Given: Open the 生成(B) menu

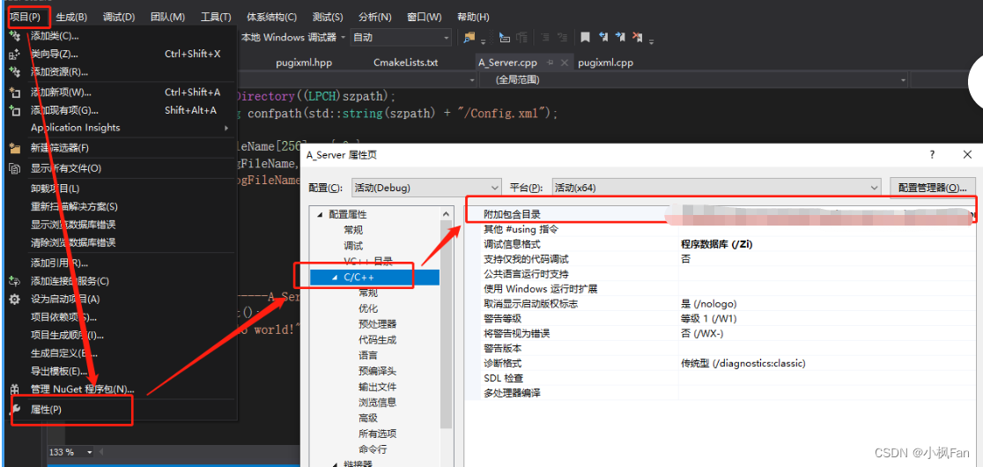Looking at the screenshot, I should coord(71,17).
